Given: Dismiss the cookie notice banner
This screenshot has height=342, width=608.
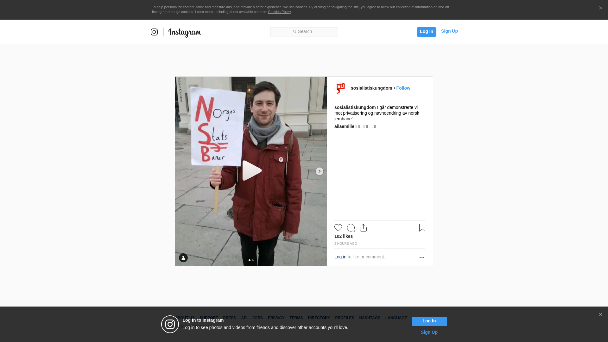Looking at the screenshot, I should (600, 8).
